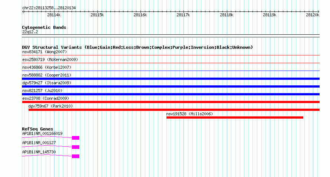Click the magenta exon box of NM_001166019
Viewport: 330px width, 177px height.
pyautogui.click(x=76, y=138)
